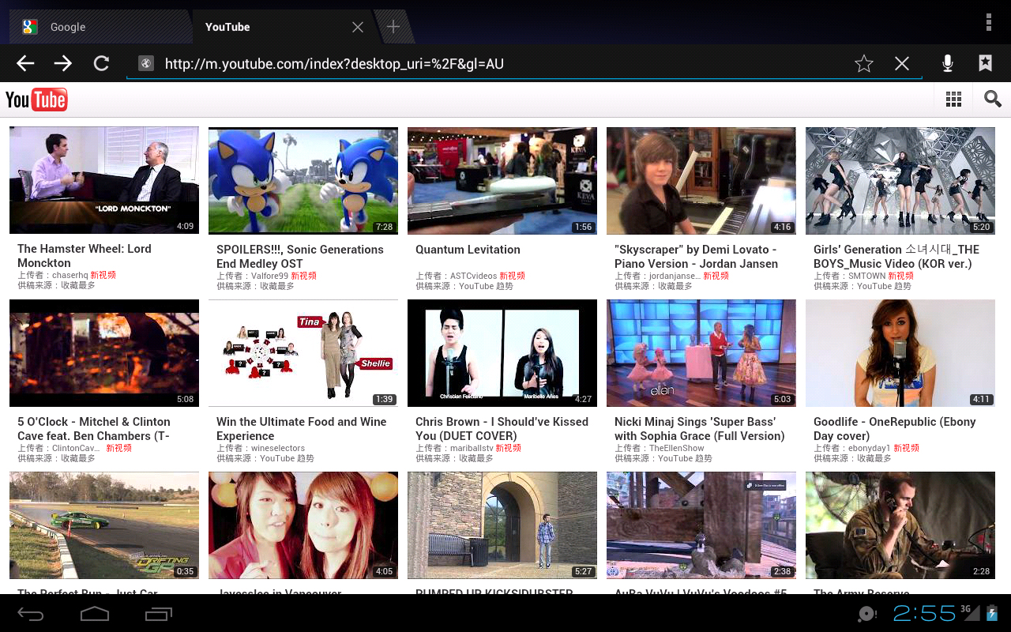Image resolution: width=1011 pixels, height=632 pixels.
Task: Open the 5 O'Clock video thumbnail
Action: [104, 353]
